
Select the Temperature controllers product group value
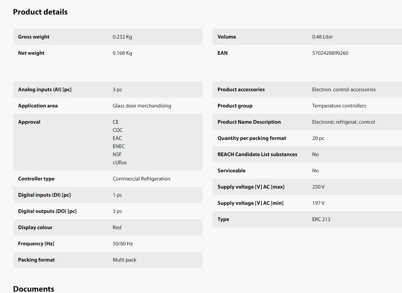pyautogui.click(x=339, y=106)
